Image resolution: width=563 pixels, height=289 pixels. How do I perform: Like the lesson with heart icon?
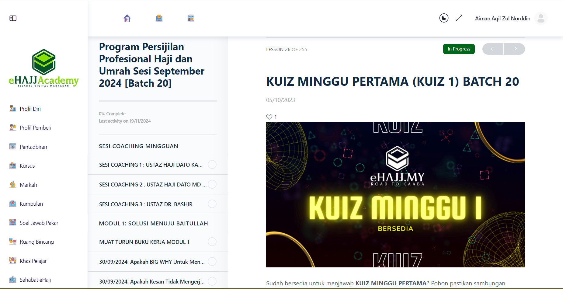coord(269,117)
